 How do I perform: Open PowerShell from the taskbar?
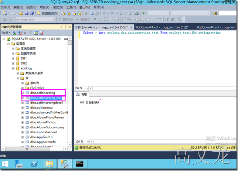click(34, 164)
